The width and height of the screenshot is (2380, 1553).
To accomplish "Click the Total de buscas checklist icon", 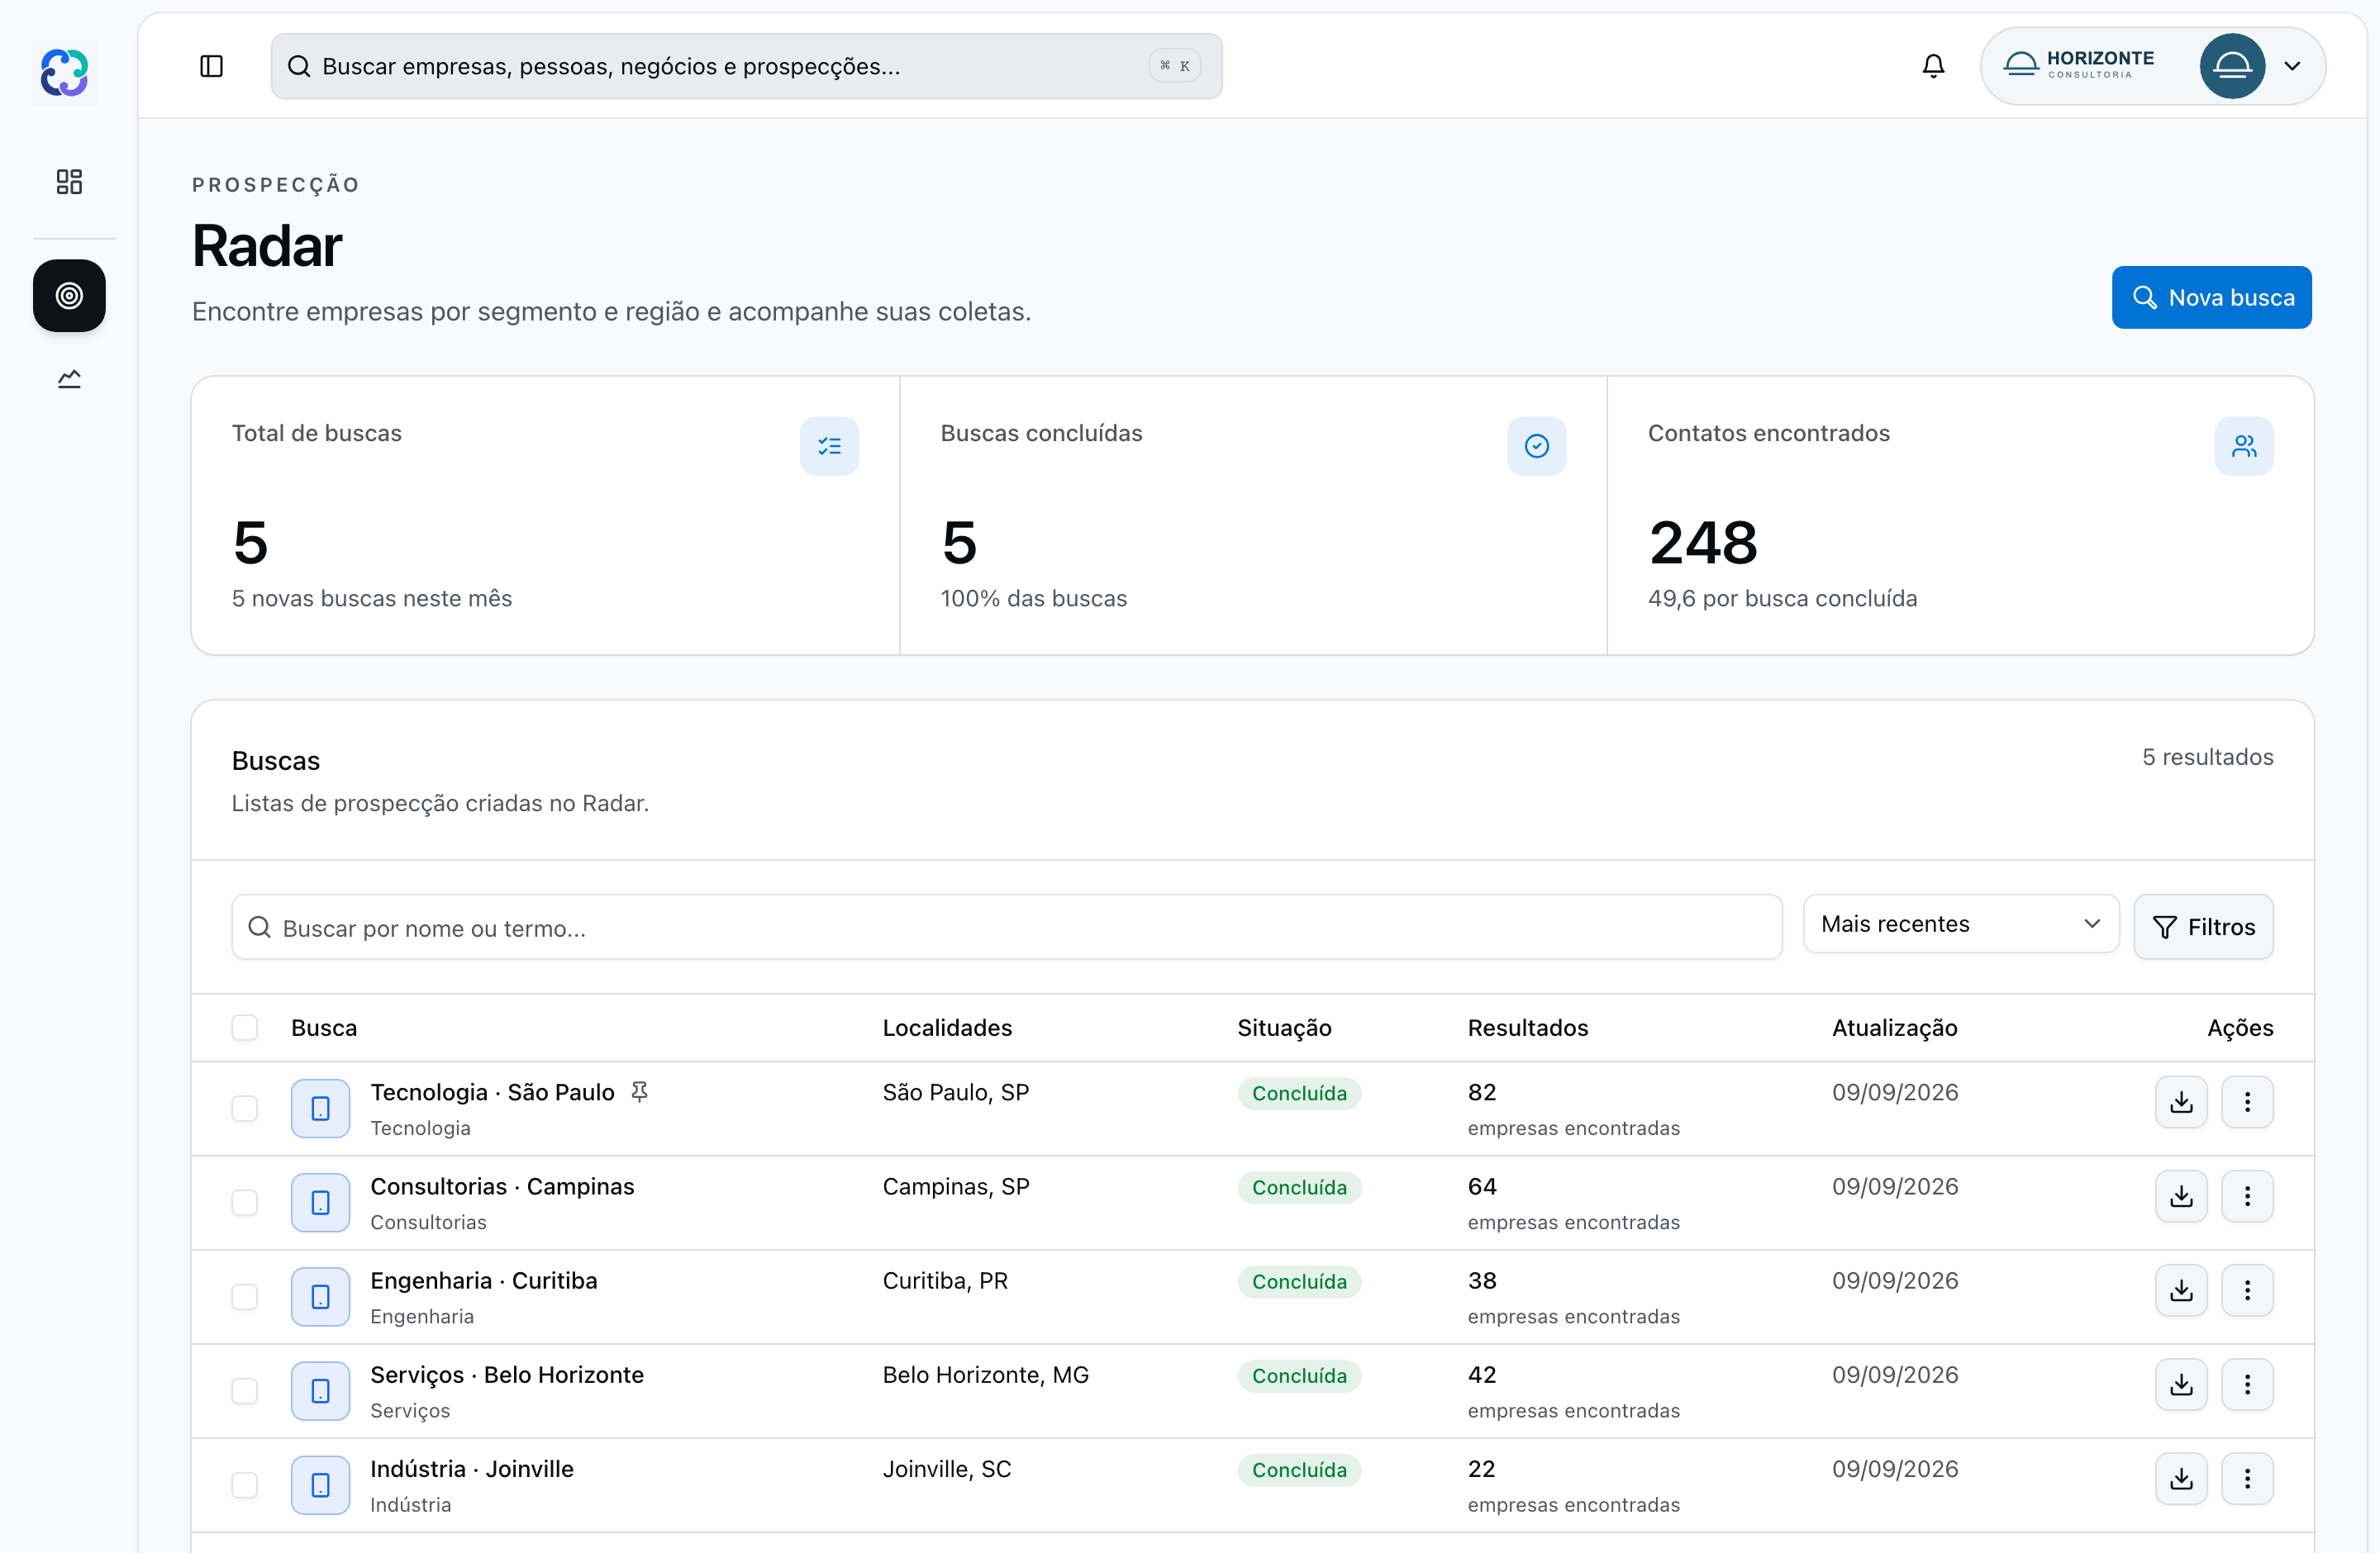I will pyautogui.click(x=829, y=446).
